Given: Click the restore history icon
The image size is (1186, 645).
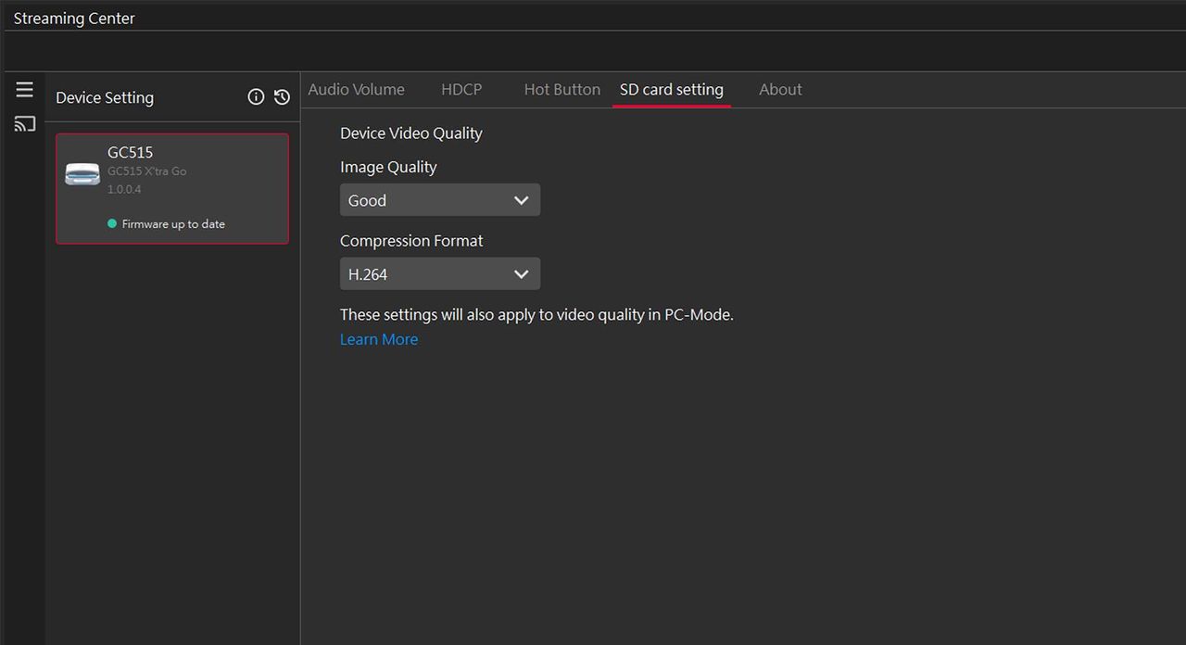Looking at the screenshot, I should pyautogui.click(x=282, y=97).
